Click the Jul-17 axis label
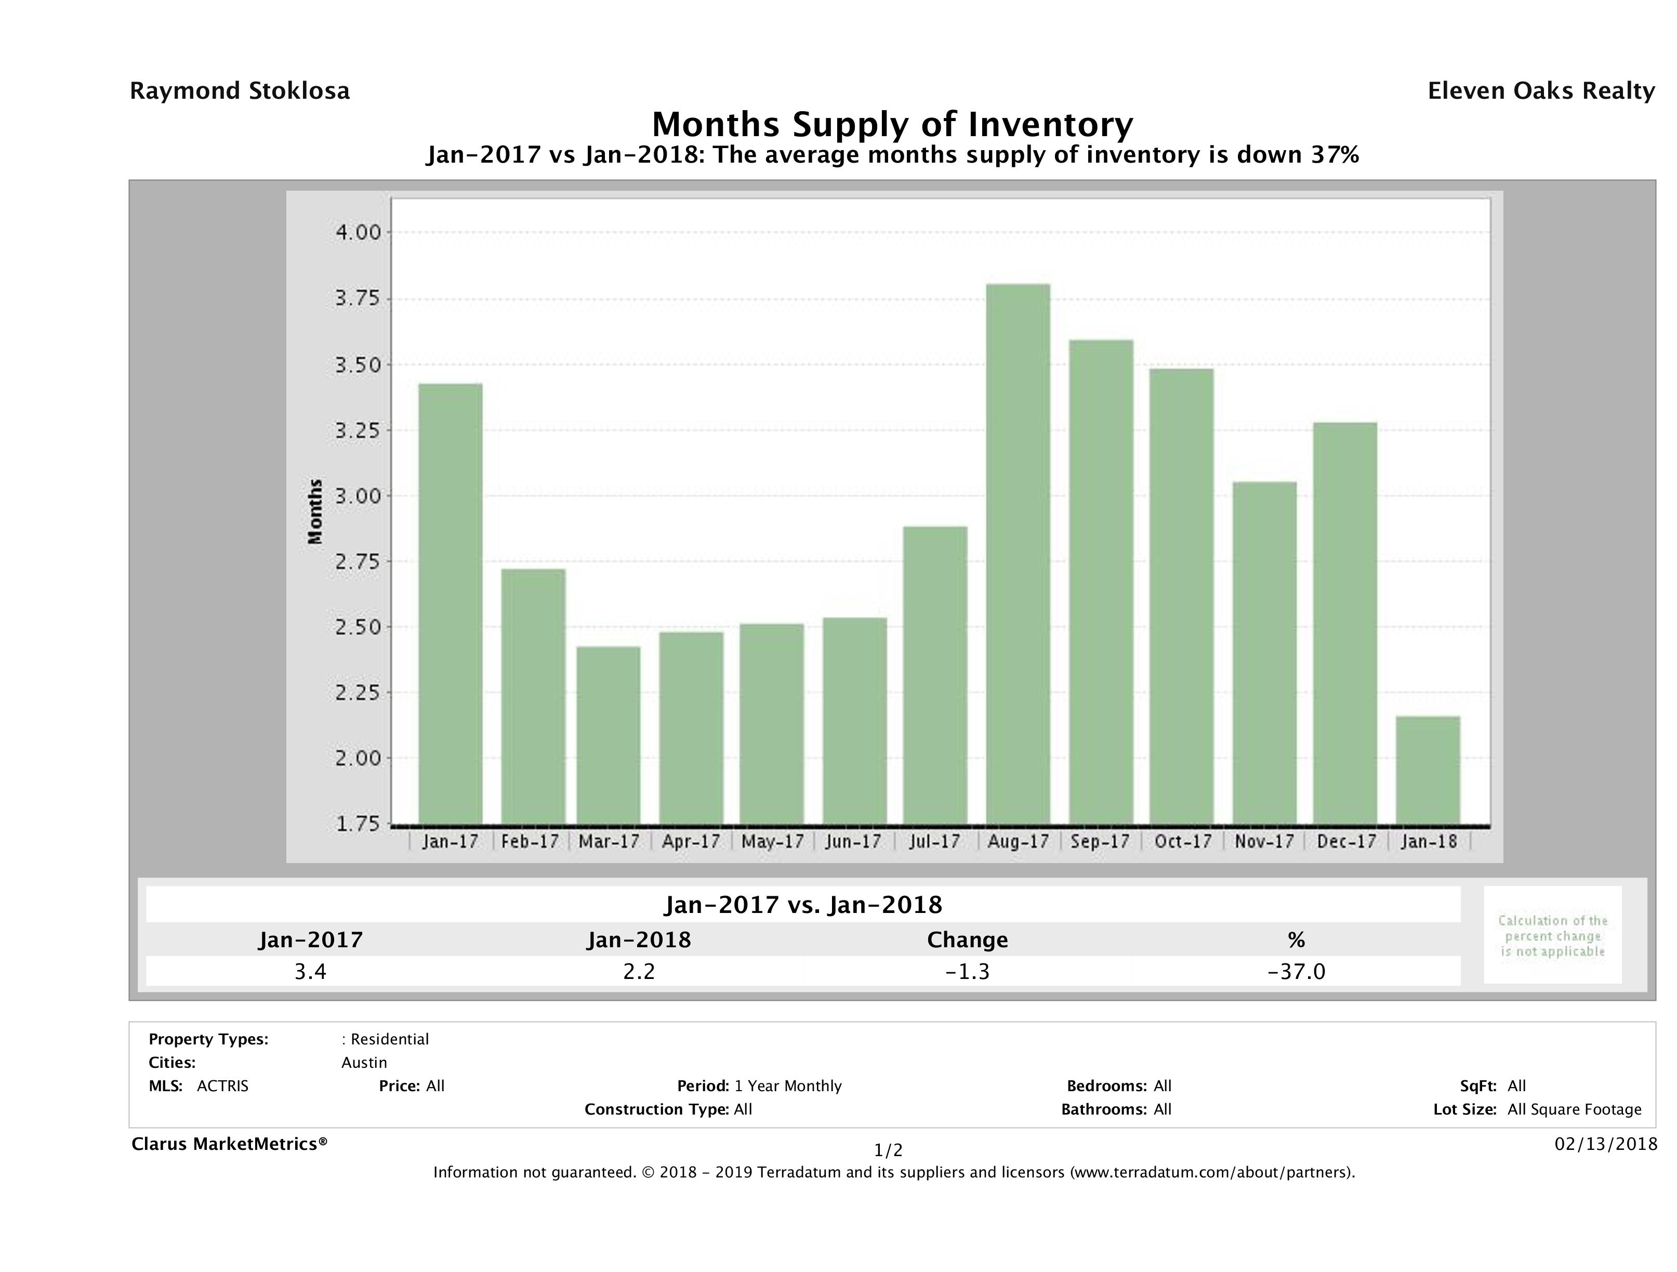This screenshot has width=1677, height=1272. (935, 841)
